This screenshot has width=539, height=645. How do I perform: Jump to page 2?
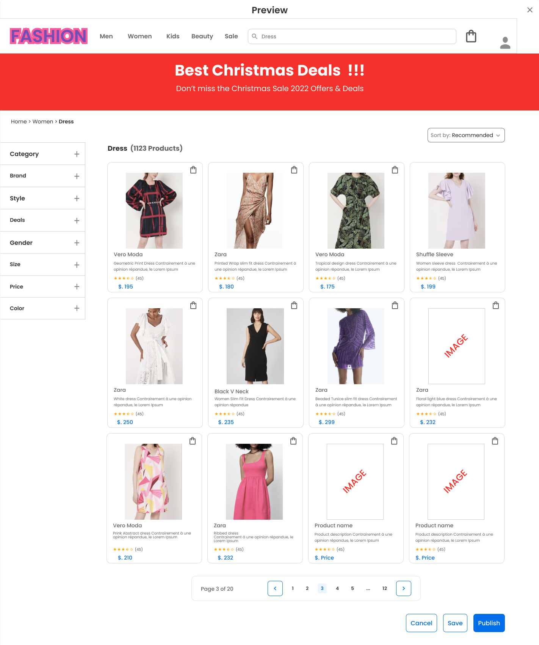tap(307, 588)
